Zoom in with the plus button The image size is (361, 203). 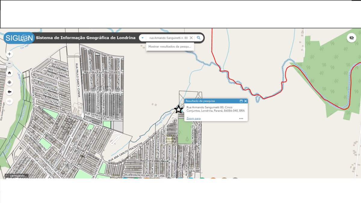click(x=9, y=54)
